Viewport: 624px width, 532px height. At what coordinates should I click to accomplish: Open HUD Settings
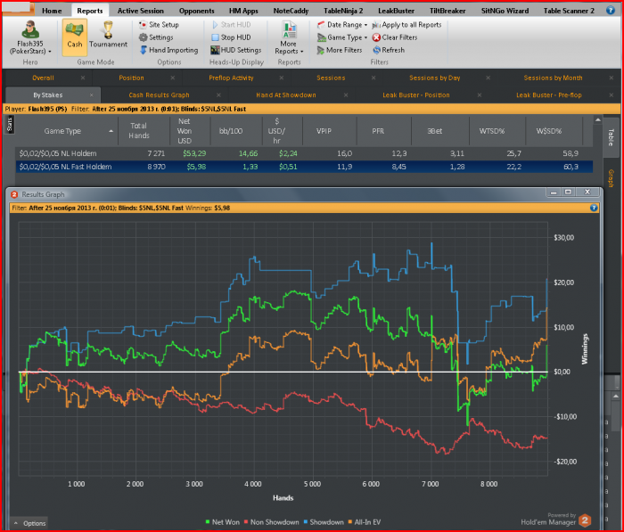(236, 50)
